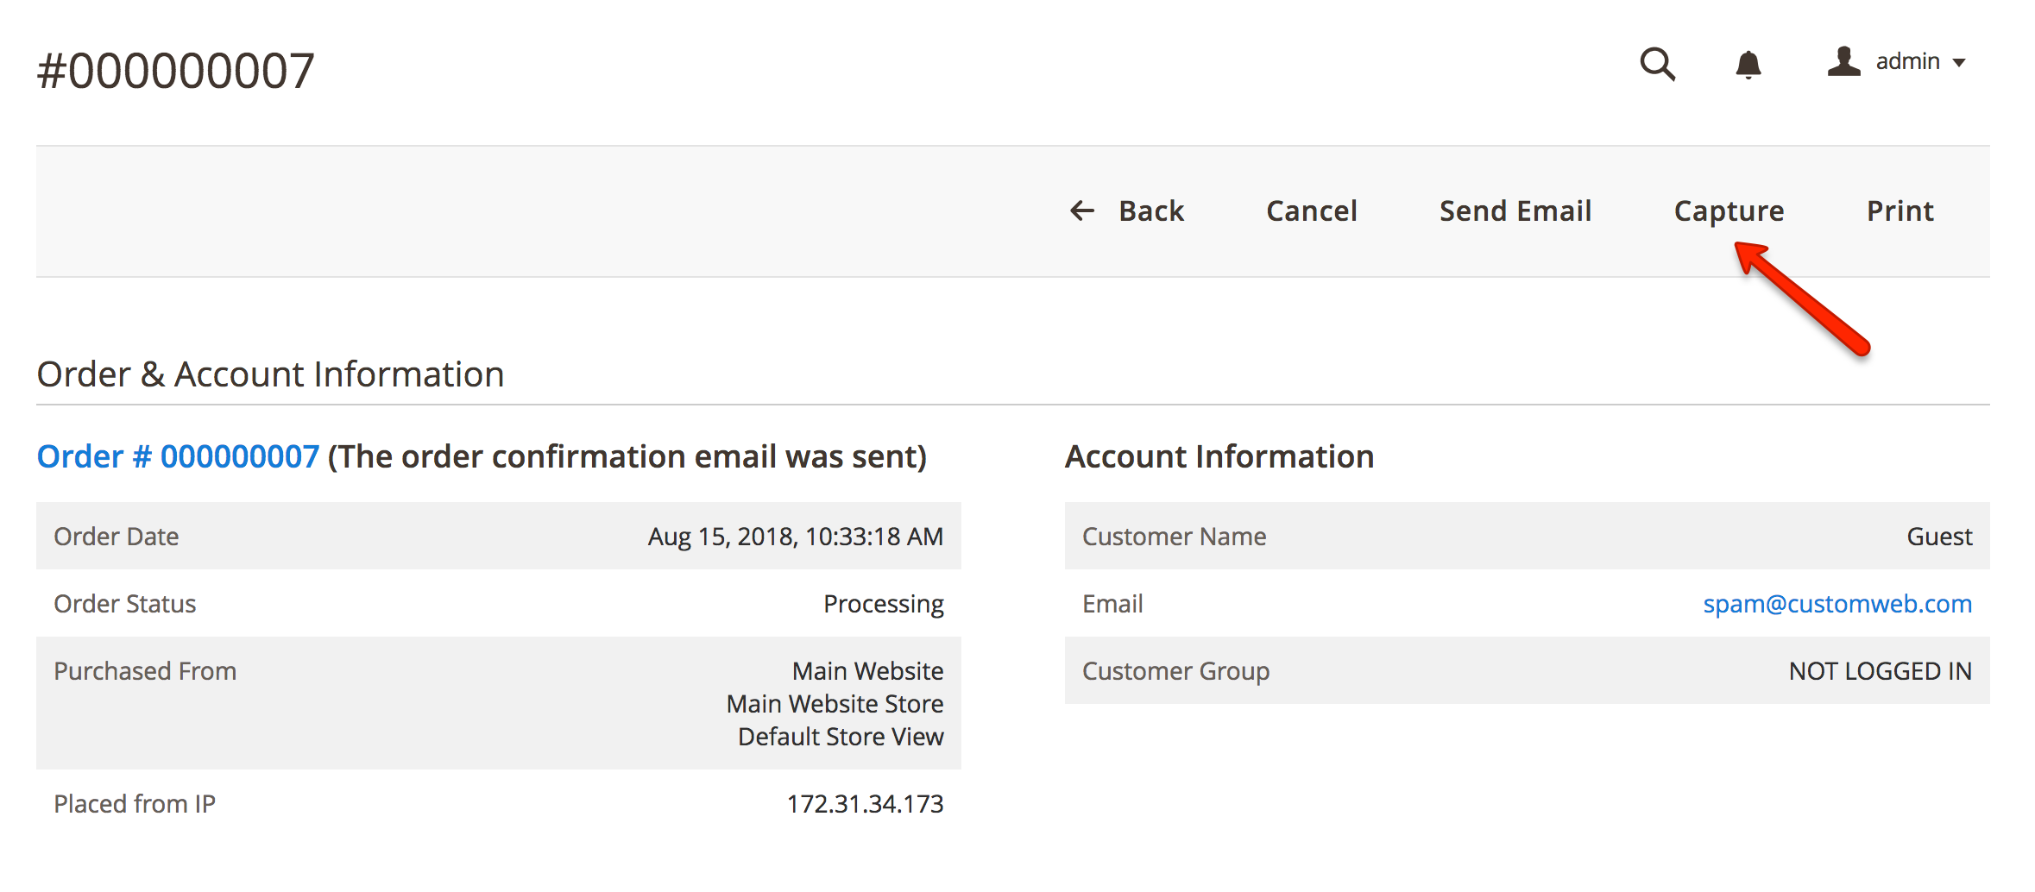Print the order details
Screen dimensions: 2035x892
point(1900,210)
